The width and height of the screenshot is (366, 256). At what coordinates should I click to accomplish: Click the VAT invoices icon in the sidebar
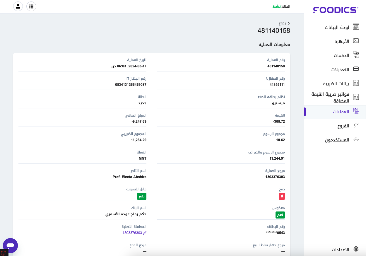tap(356, 97)
